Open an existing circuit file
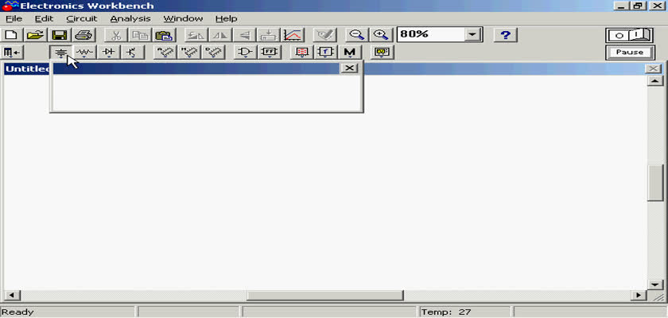This screenshot has width=668, height=318. pyautogui.click(x=35, y=34)
